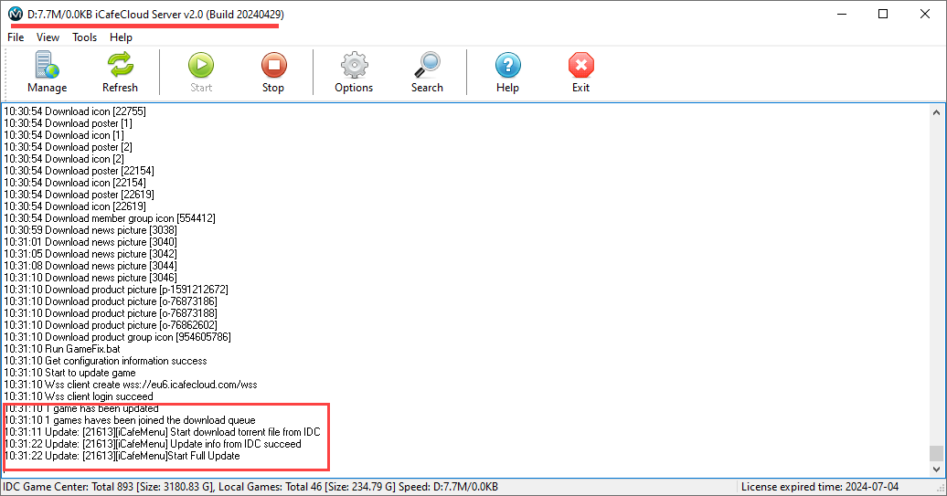
Task: Click log line "Get configuration information success"
Action: 106,360
